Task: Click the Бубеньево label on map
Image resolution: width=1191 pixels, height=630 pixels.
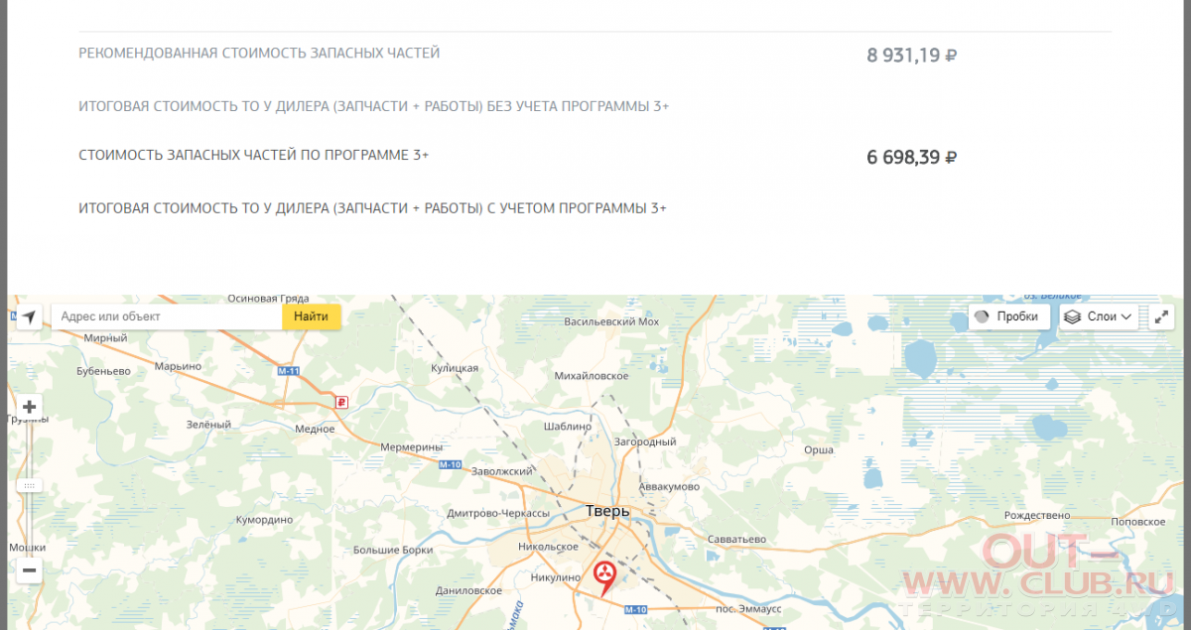Action: [104, 371]
